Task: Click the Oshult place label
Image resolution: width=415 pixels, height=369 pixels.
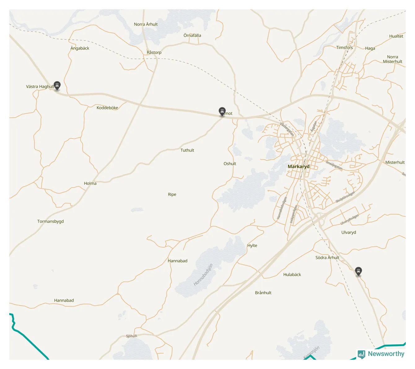Action: [x=230, y=164]
